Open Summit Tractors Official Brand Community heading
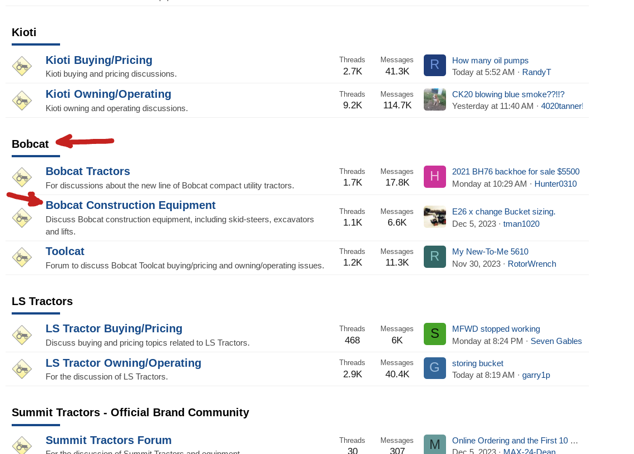 (x=130, y=412)
